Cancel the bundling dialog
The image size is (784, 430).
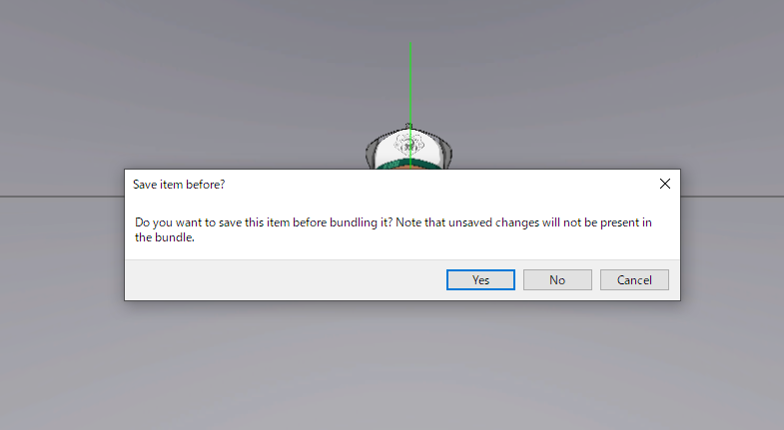634,279
